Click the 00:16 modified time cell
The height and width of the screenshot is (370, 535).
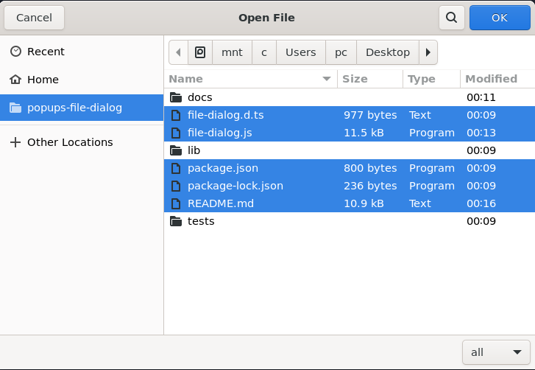pyautogui.click(x=481, y=203)
